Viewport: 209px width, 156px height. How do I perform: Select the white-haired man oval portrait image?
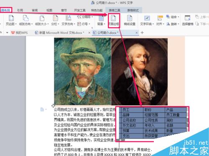(x=140, y=72)
